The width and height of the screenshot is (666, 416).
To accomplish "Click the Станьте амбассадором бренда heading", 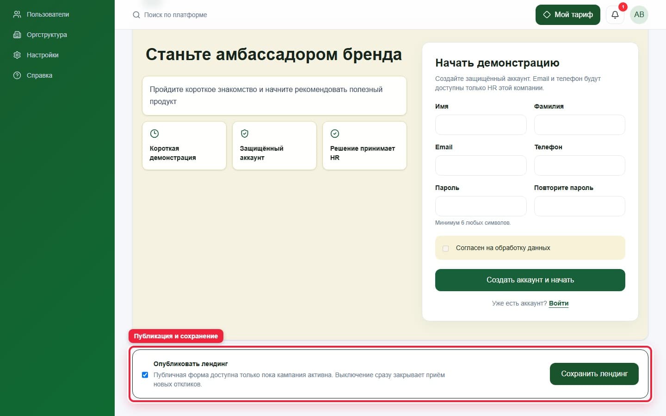I will pos(274,55).
